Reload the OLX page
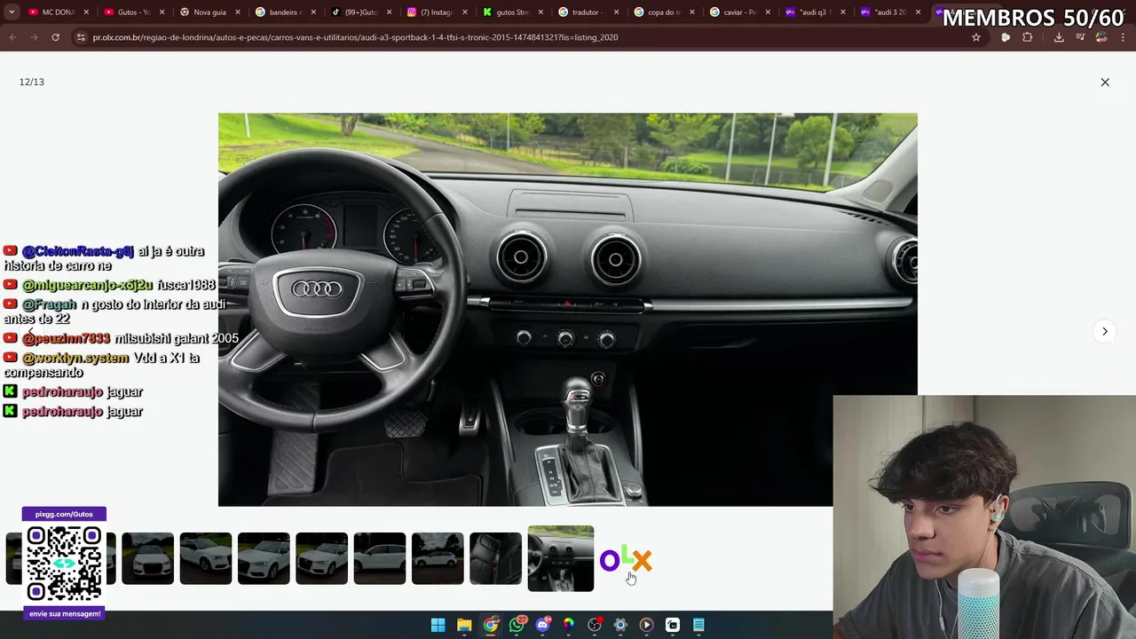Image resolution: width=1136 pixels, height=639 pixels. tap(55, 37)
